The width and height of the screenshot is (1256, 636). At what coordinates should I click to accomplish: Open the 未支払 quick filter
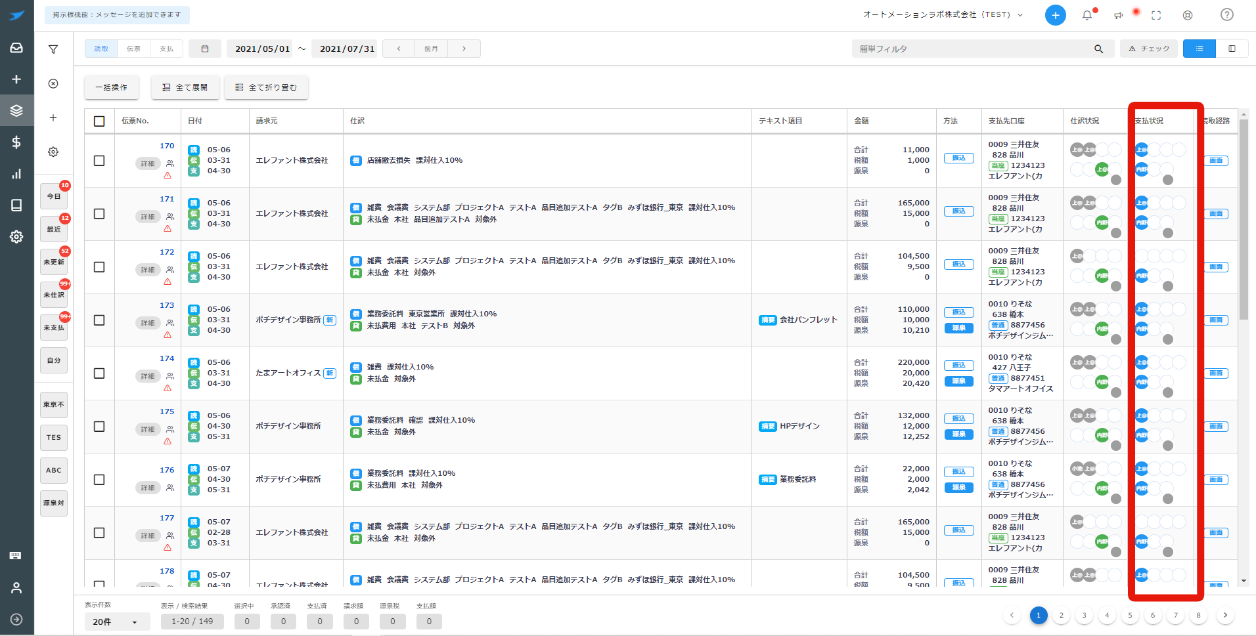pyautogui.click(x=54, y=328)
